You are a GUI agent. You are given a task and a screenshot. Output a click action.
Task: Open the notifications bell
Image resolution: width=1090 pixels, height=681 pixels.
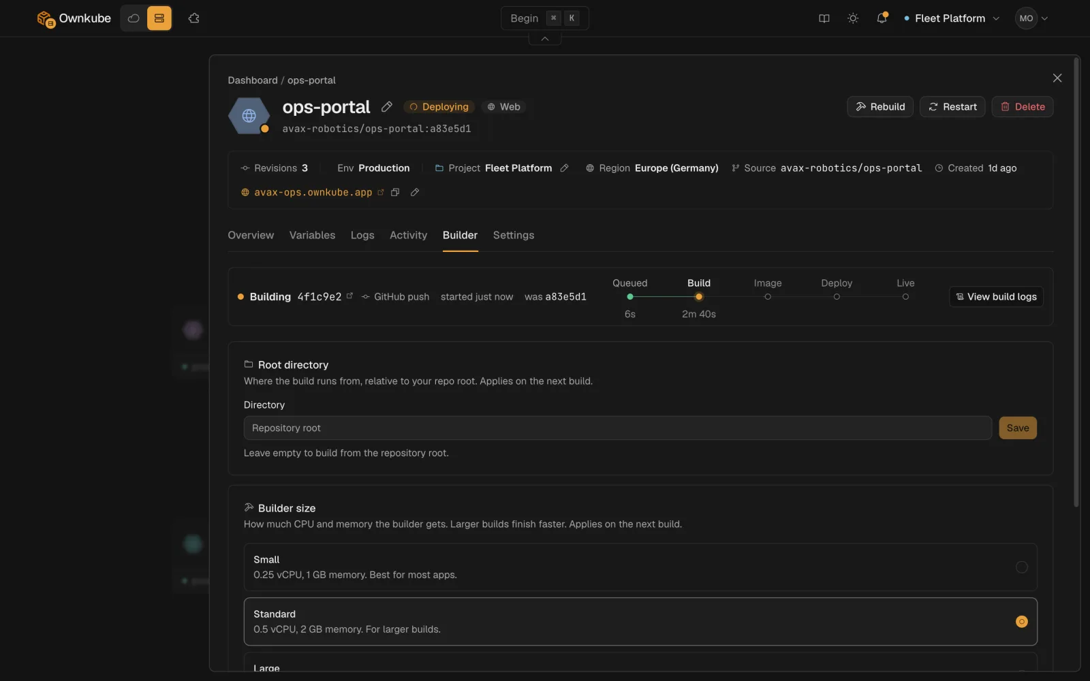tap(882, 18)
